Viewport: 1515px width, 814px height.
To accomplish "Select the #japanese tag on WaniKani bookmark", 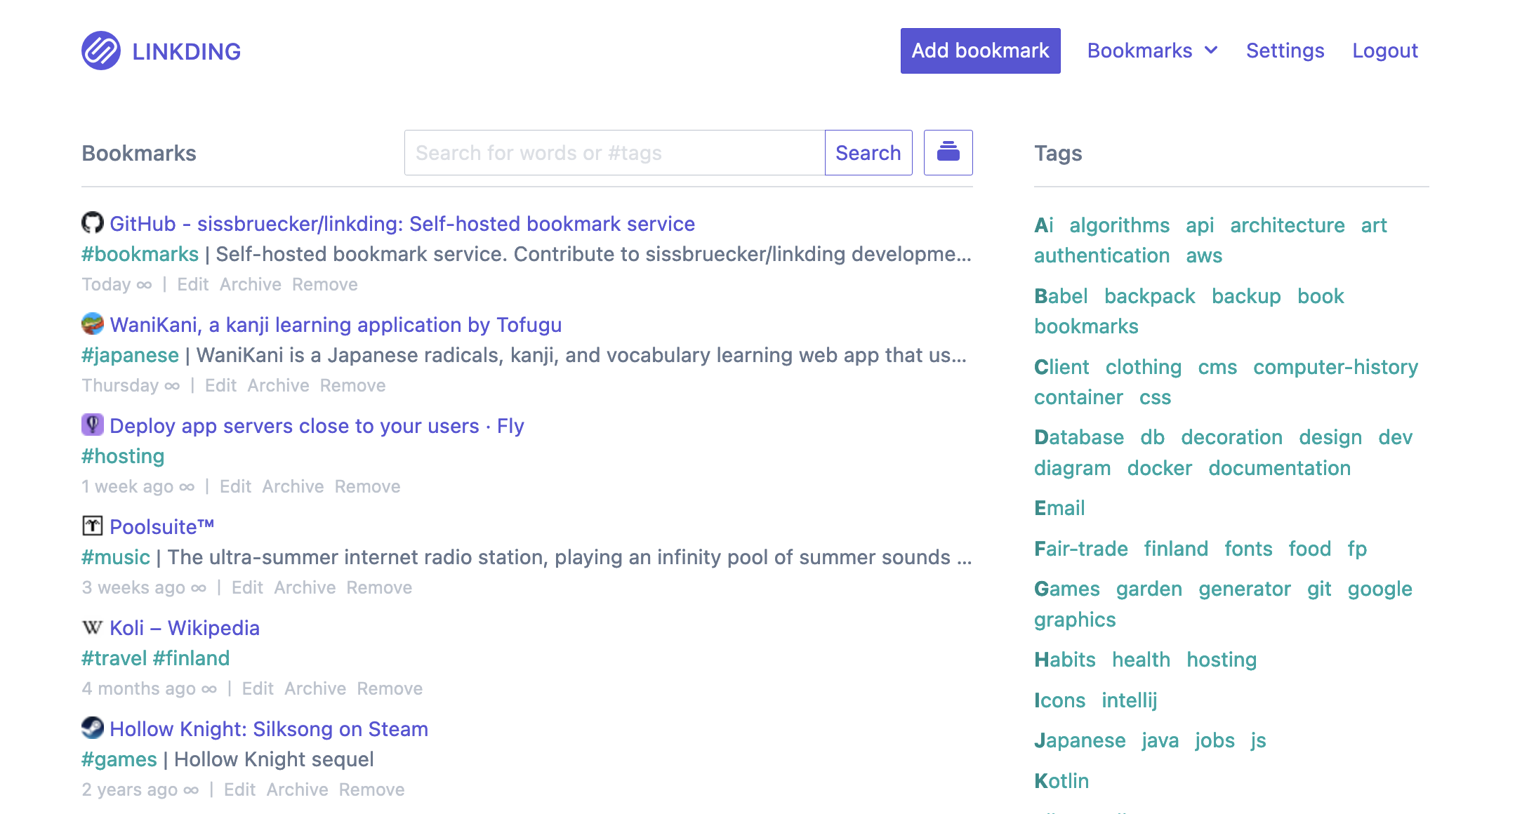I will coord(130,355).
